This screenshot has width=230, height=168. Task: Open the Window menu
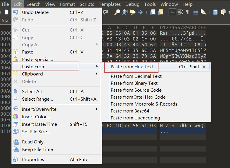coord(169,4)
